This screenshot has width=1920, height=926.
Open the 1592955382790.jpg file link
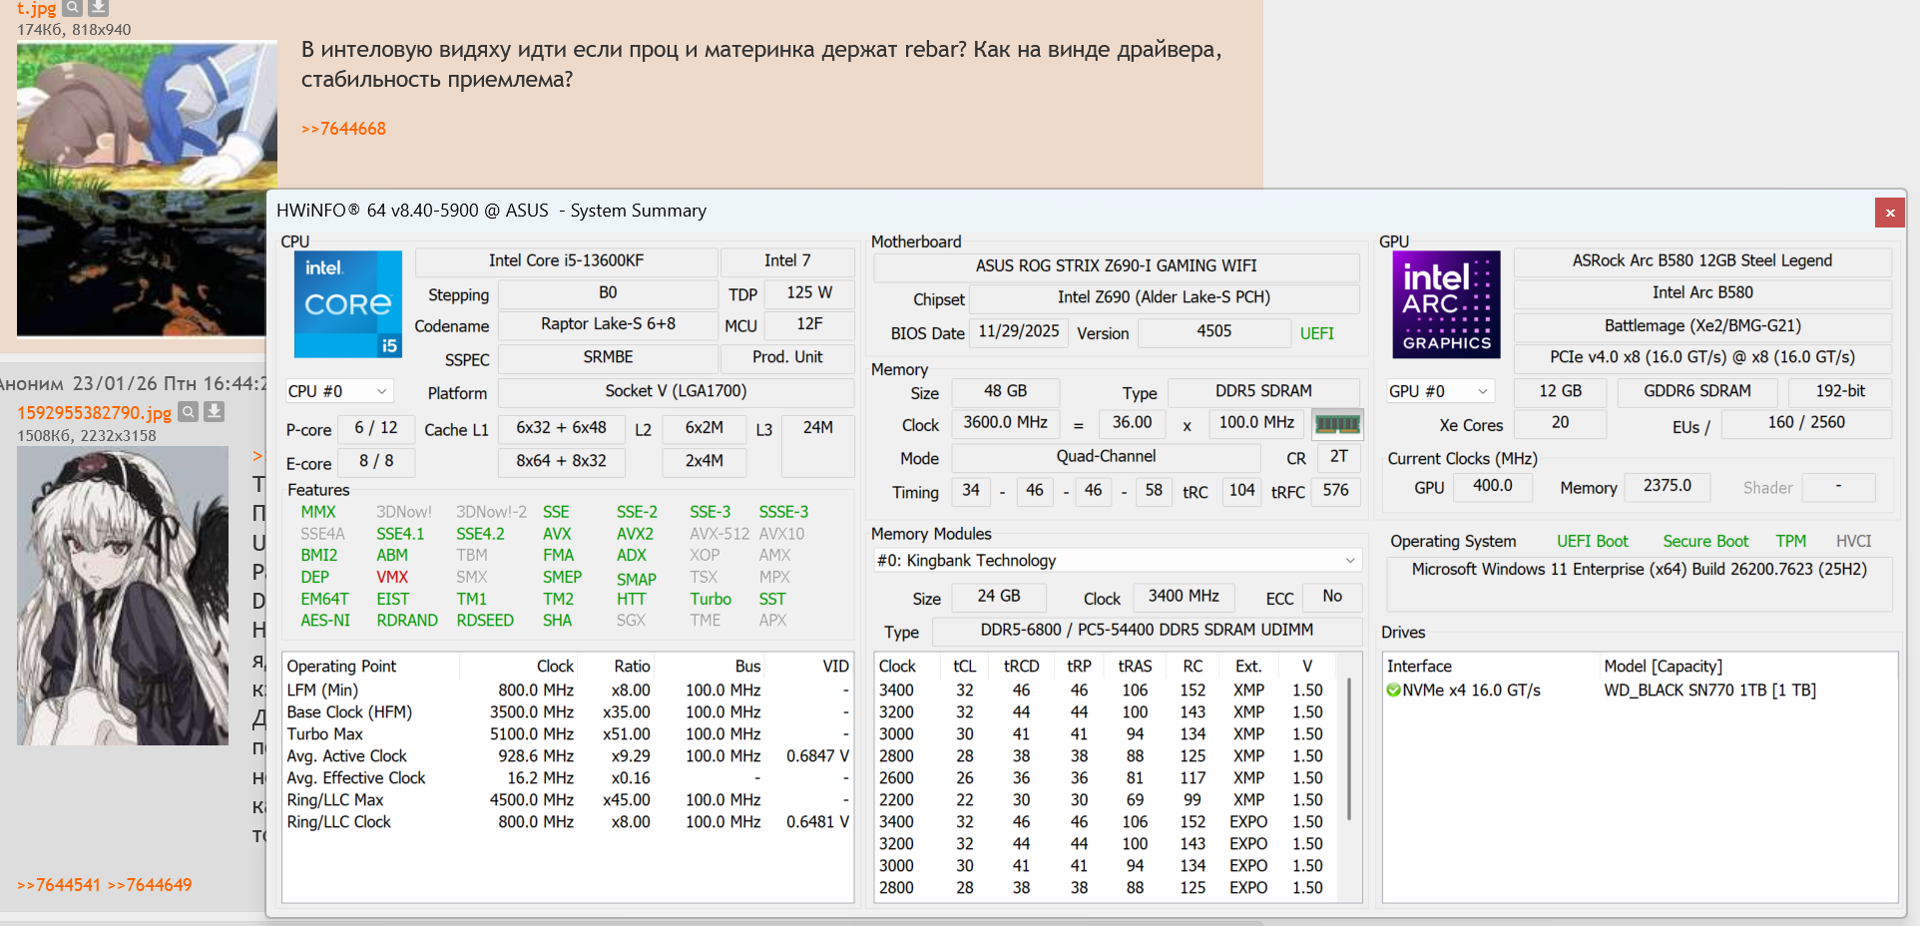[94, 413]
